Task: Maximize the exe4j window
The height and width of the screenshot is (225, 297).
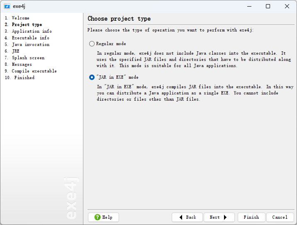Action: tap(268, 6)
